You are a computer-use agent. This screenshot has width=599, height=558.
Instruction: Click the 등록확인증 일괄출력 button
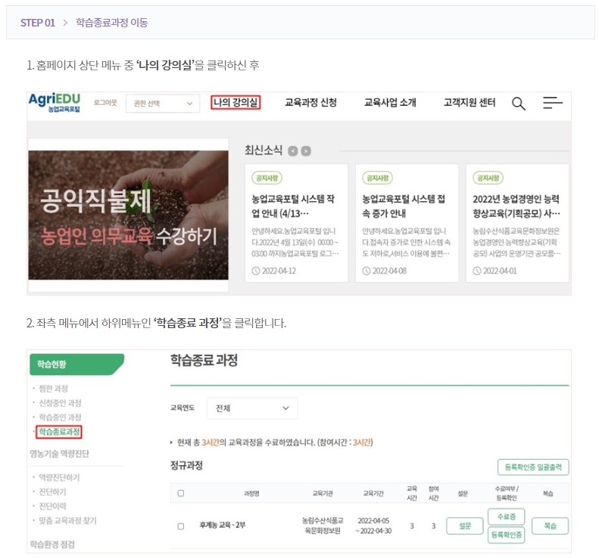click(x=533, y=467)
